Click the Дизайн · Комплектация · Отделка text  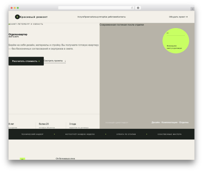coord(170,122)
